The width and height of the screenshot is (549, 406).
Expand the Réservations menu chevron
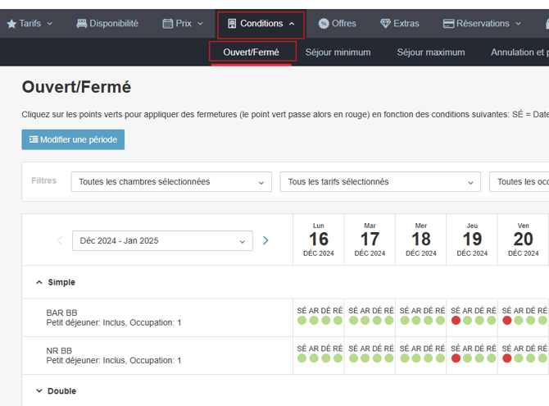click(518, 24)
